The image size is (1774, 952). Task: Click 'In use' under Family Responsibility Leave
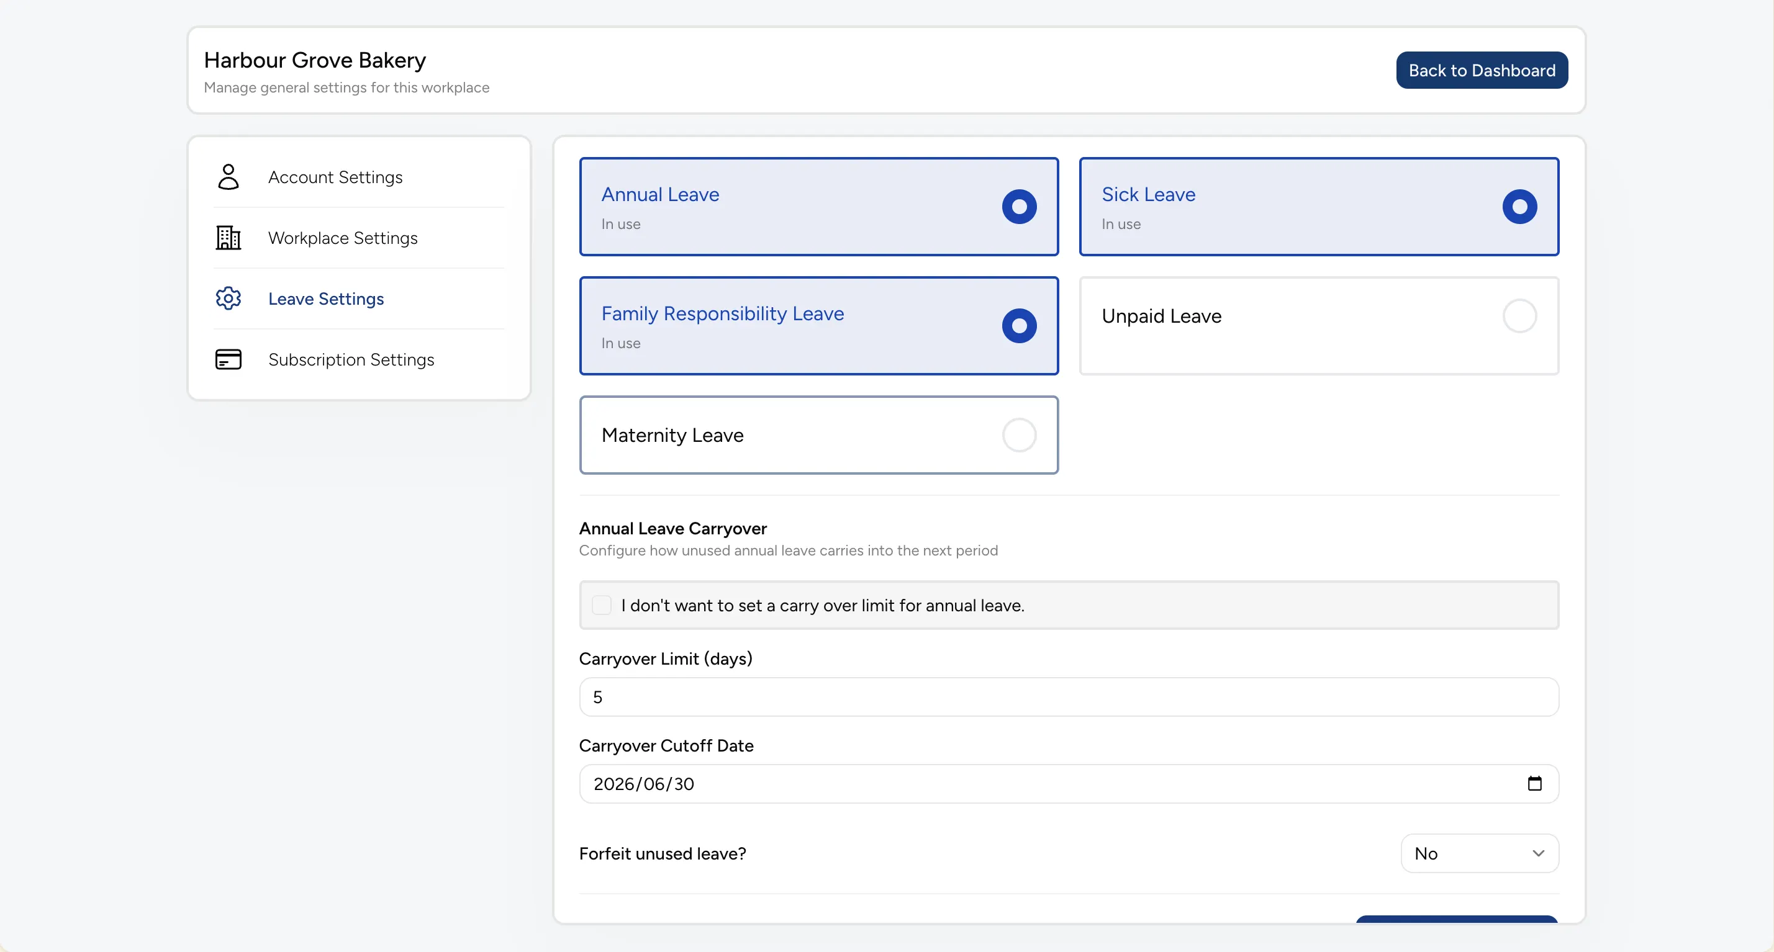pyautogui.click(x=620, y=343)
